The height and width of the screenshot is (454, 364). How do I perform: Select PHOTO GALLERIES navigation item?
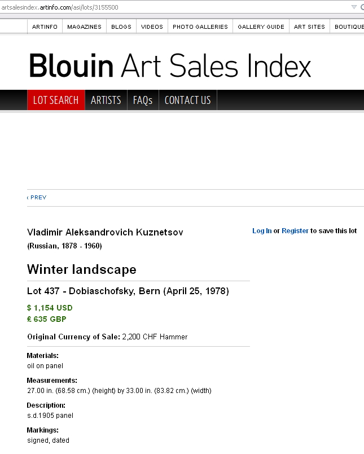click(200, 27)
